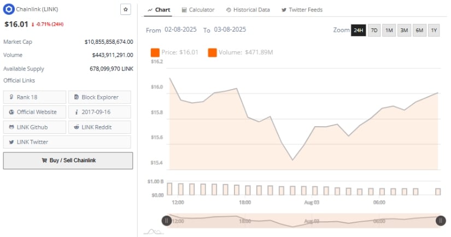
Task: Click the 2017-09-16 launch date button
Action: 99,112
